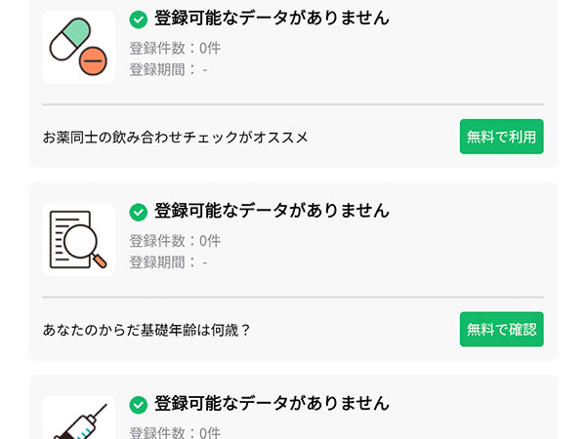Image resolution: width=586 pixels, height=439 pixels.
Task: Click 登録件数：0件 in the medicine card
Action: point(175,48)
